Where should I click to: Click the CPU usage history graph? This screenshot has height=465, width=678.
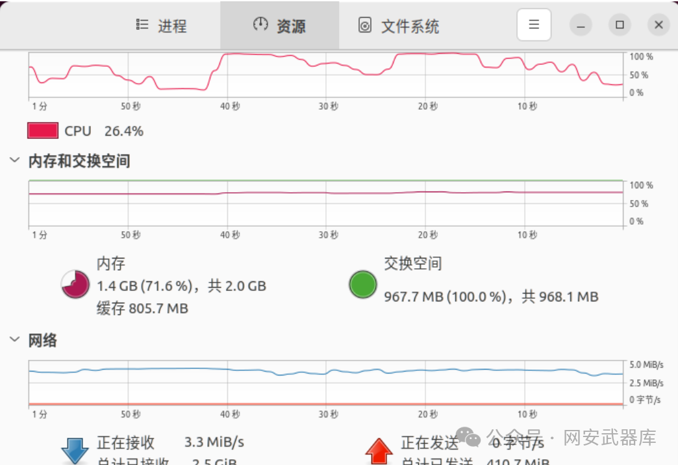pyautogui.click(x=325, y=75)
